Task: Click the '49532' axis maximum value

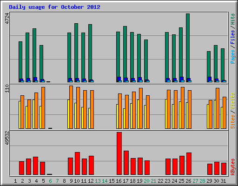Action: coord(7,138)
